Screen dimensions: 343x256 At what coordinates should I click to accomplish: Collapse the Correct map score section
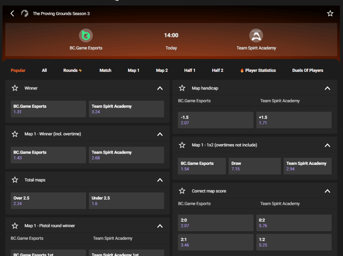pyautogui.click(x=327, y=191)
